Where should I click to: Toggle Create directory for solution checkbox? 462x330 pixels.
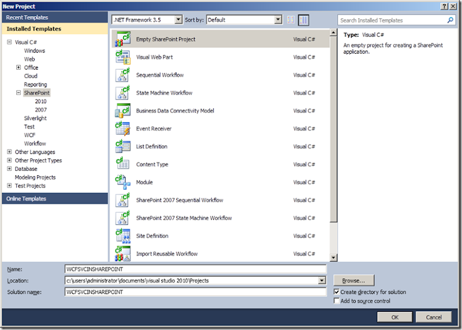click(x=337, y=292)
